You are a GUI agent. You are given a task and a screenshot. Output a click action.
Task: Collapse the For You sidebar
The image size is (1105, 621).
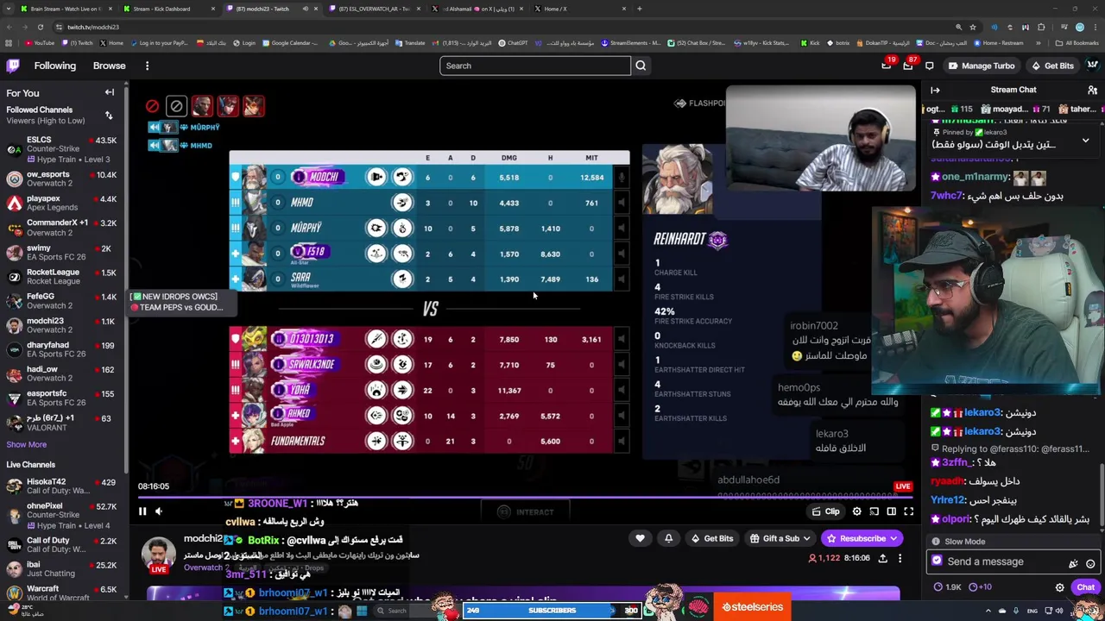pos(110,92)
